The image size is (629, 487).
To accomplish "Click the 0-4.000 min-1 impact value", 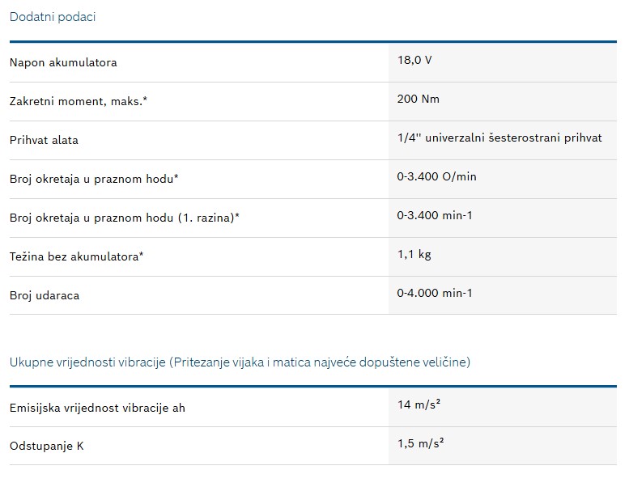I will 435,293.
